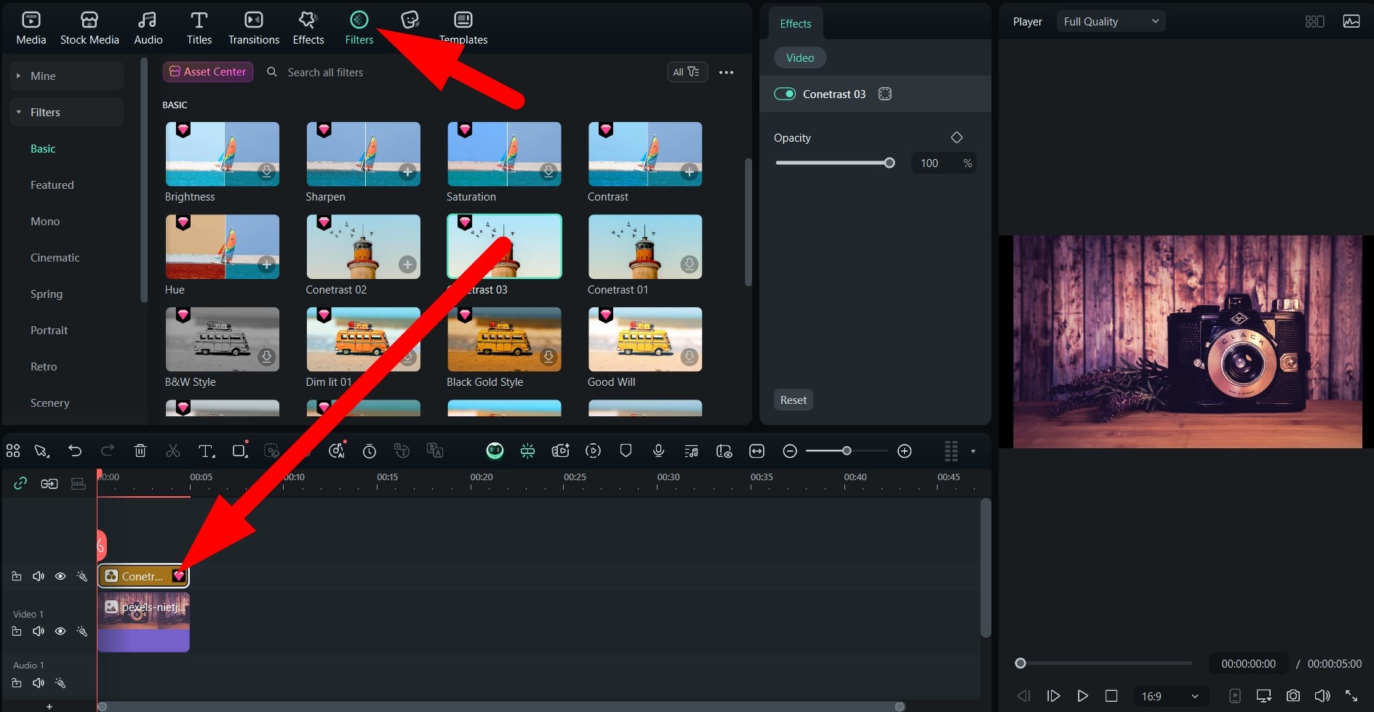This screenshot has width=1374, height=712.
Task: Click the Reset button
Action: [793, 400]
